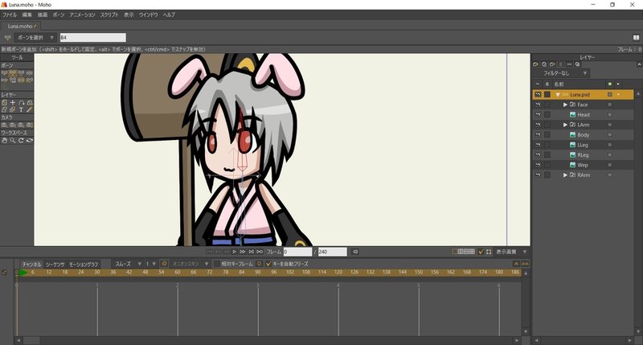
Task: Select the チャンネル timeline tab
Action: click(x=31, y=265)
